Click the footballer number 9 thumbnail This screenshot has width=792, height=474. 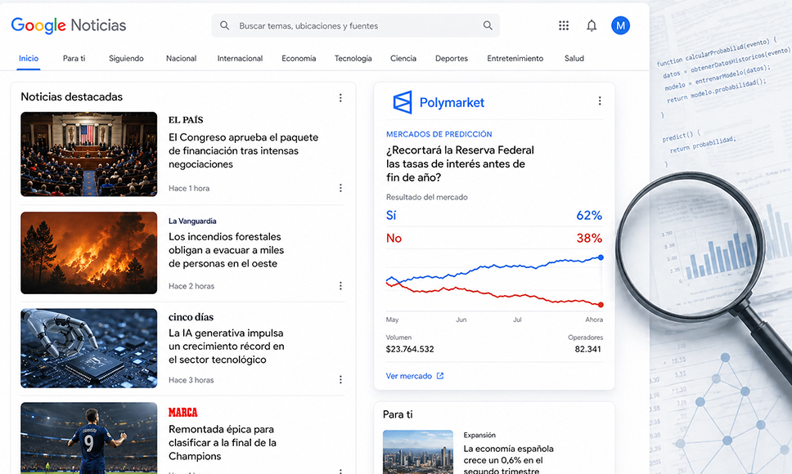(x=89, y=438)
